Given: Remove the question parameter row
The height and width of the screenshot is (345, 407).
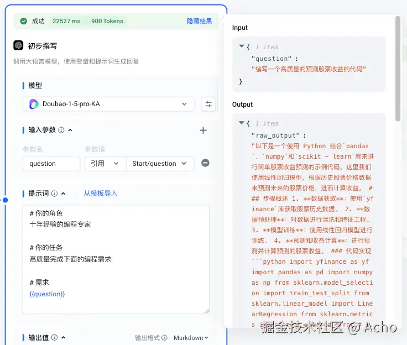Looking at the screenshot, I should [205, 163].
